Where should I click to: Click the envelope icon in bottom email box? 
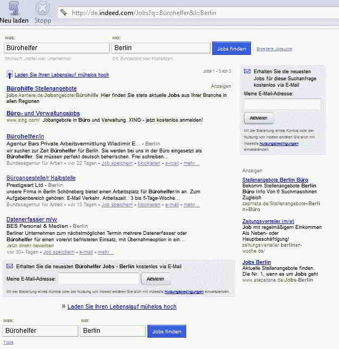[x=10, y=266]
